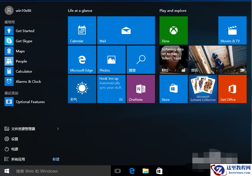Launch Microsoft Edge from its tile
This screenshot has width=252, height=176.
82,60
